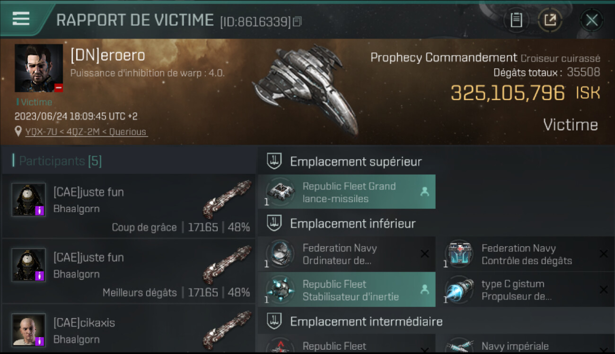Click the info badge on first juste fun portrait
615x354 pixels.
click(x=40, y=211)
